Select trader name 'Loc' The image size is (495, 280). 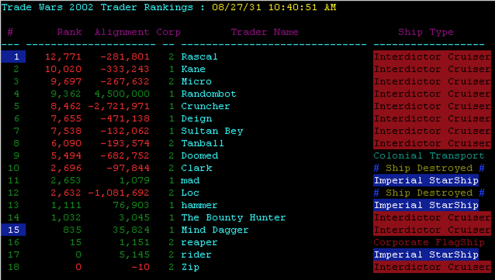(x=190, y=193)
